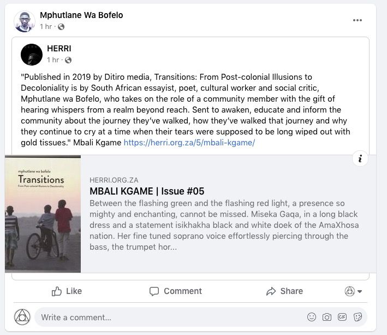Visit the HERRI page name link
387x335 pixels.
(x=59, y=49)
